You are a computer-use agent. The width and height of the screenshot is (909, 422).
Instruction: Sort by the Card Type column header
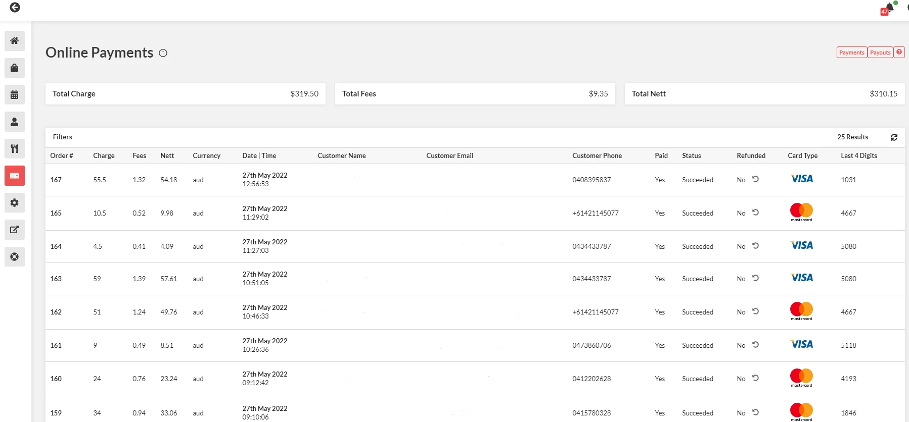click(802, 155)
